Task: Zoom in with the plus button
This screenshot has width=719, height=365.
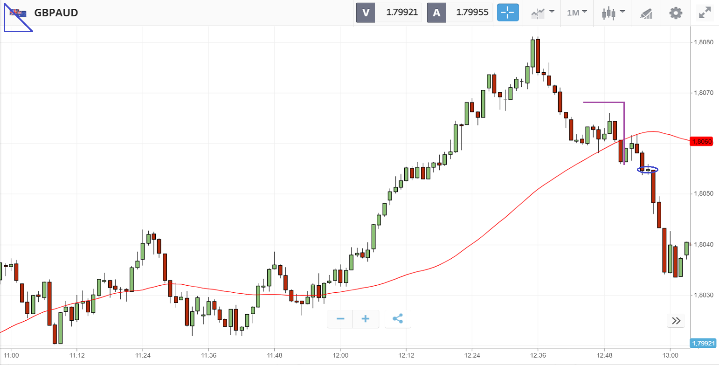Action: [x=366, y=319]
